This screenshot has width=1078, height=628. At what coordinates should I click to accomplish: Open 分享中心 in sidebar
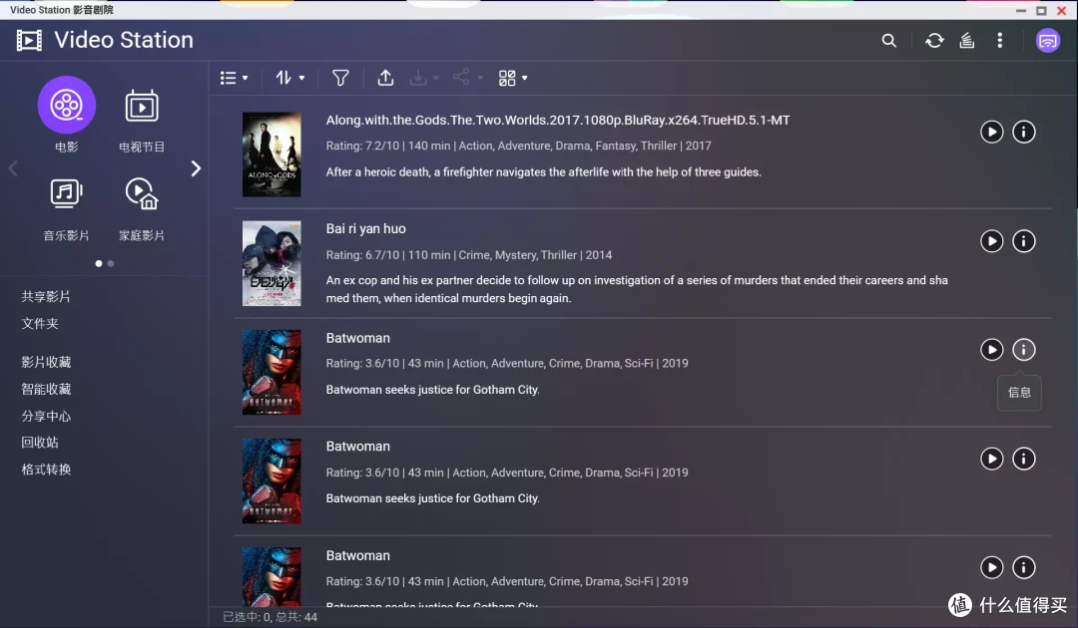[x=45, y=416]
